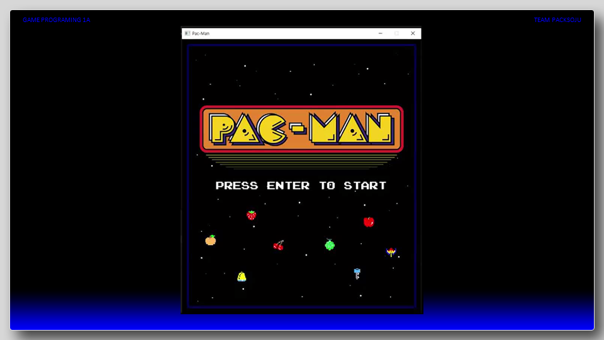This screenshot has width=604, height=340.
Task: Click the Galaxian ship sprite
Action: click(x=391, y=252)
